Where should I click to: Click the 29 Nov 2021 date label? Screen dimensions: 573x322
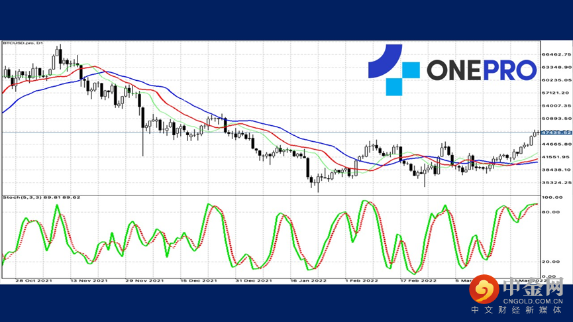(x=144, y=281)
